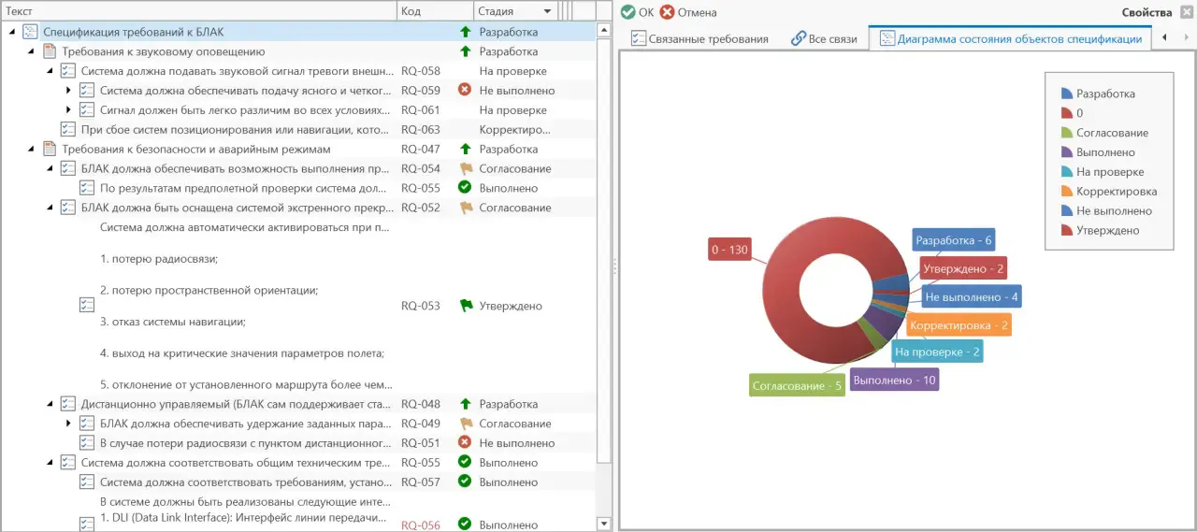Click the checklist icon in the RQ-054 row
Image resolution: width=1197 pixels, height=532 pixels.
68,168
